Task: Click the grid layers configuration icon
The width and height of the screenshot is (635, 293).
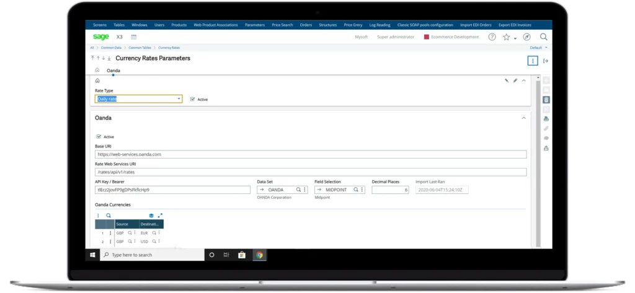Action: (151, 216)
